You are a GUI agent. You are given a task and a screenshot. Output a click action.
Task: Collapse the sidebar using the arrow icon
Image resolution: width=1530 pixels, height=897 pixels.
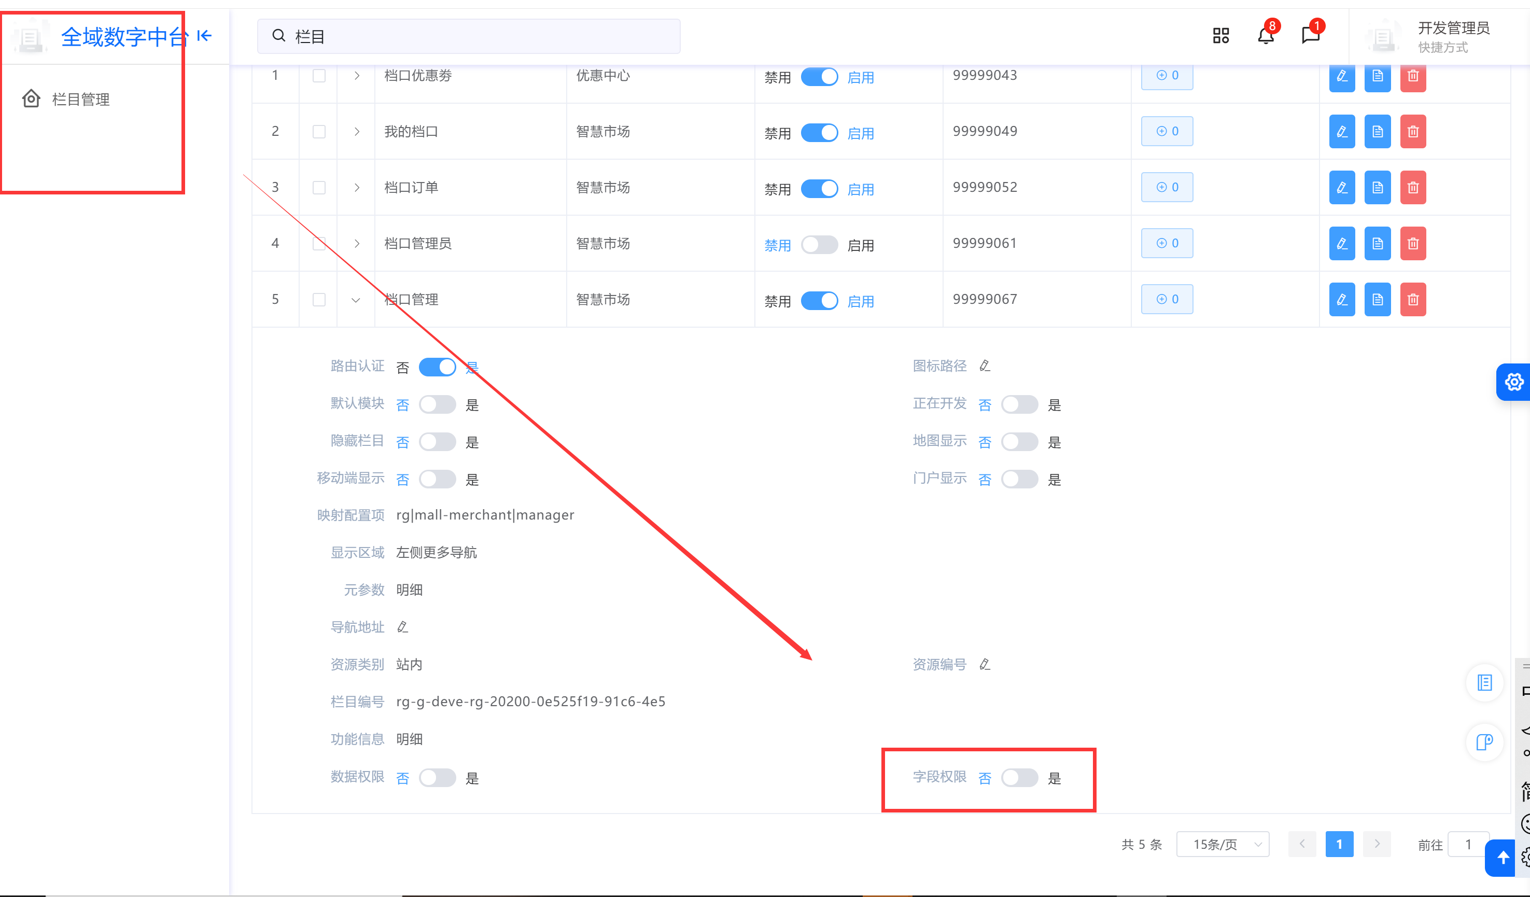205,36
